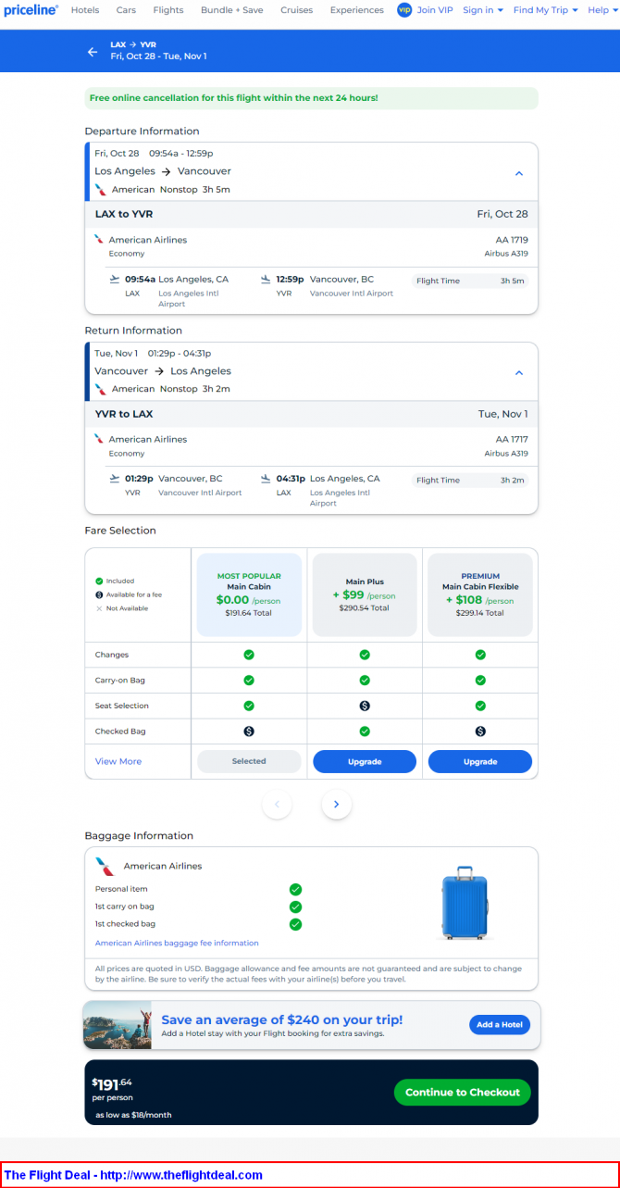
Task: Show previous fare options with left arrow
Action: click(277, 804)
